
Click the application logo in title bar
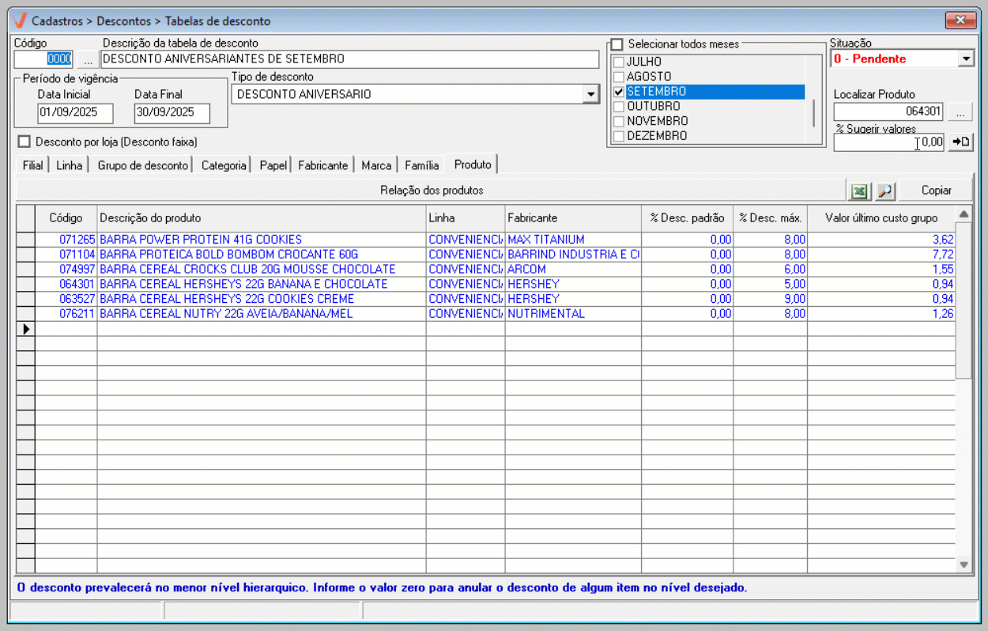click(20, 20)
